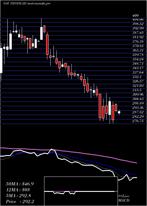Select the 287.82 price label
This screenshot has height=206, width=147.
tap(138, 112)
